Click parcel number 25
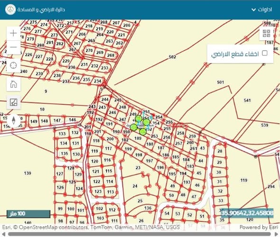 [140, 201]
